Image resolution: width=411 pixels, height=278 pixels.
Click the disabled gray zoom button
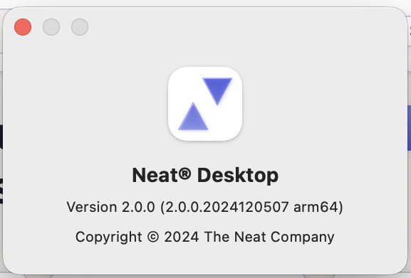(80, 27)
